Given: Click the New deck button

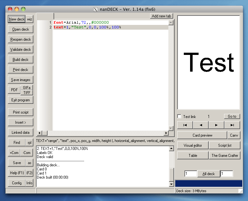Looking at the screenshot, I should click(17, 19).
